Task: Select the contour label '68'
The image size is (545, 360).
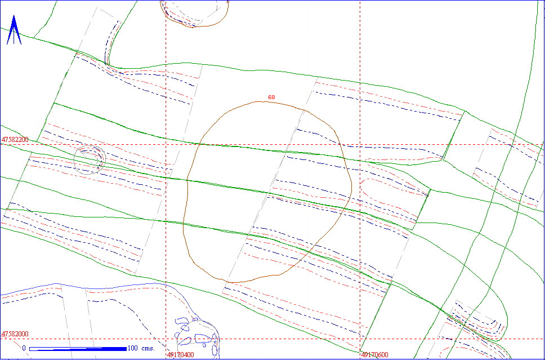Action: pos(271,97)
